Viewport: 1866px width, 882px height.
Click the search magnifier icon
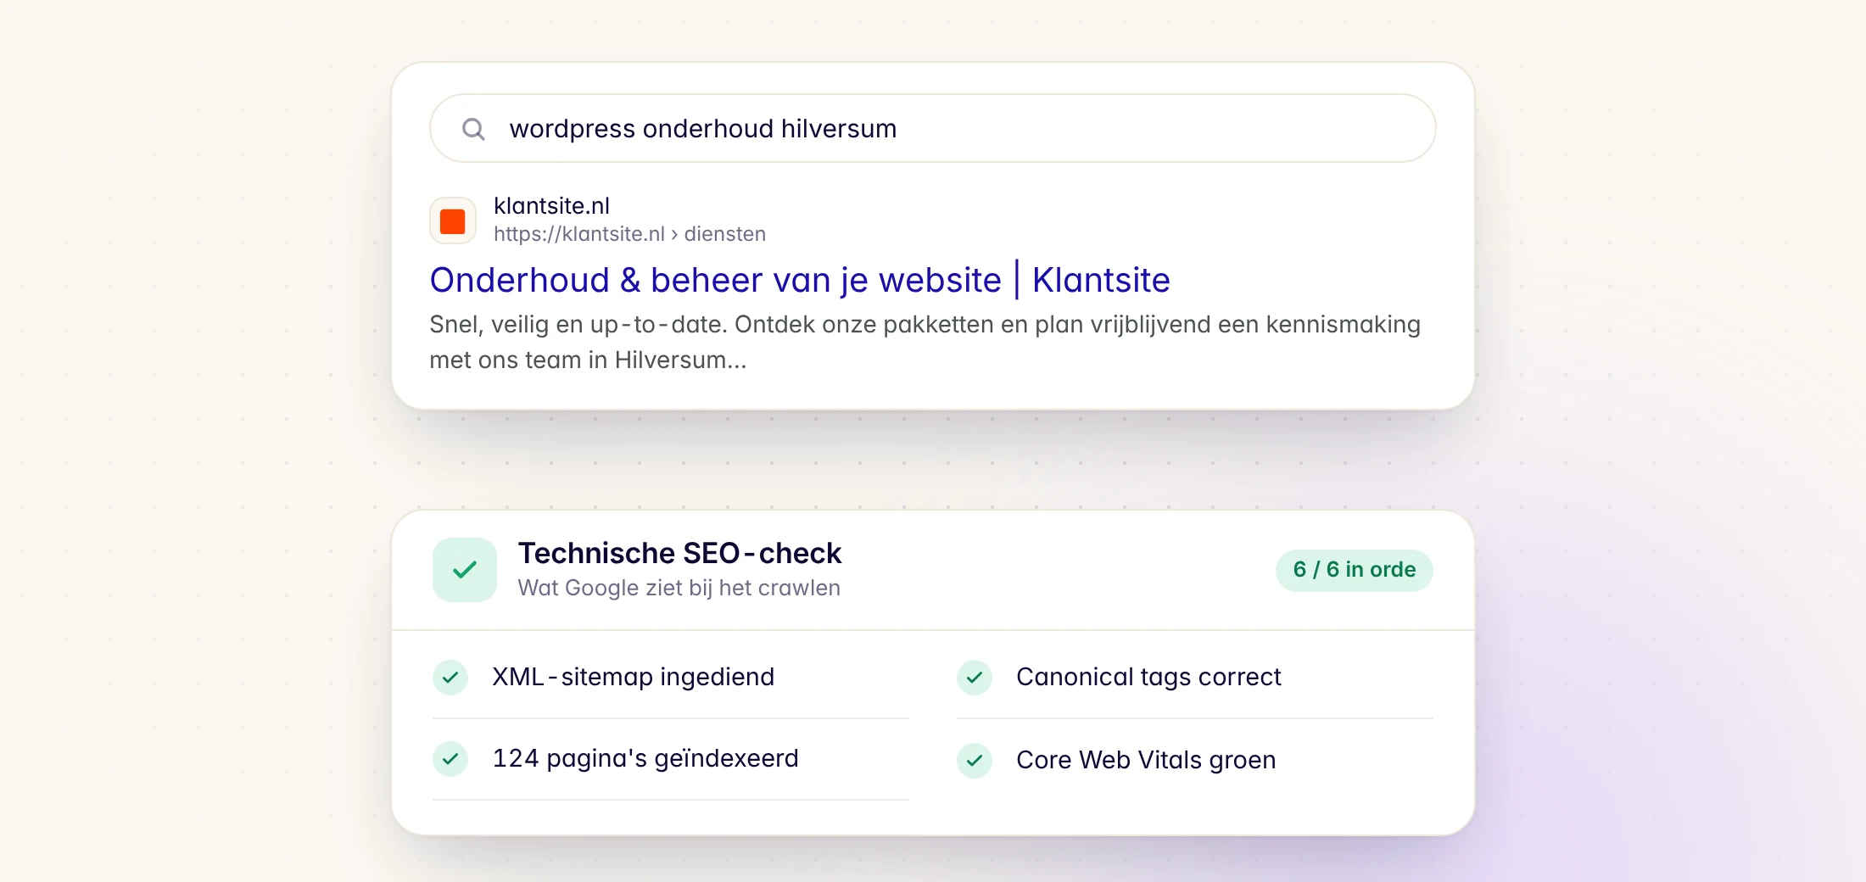[x=473, y=129]
